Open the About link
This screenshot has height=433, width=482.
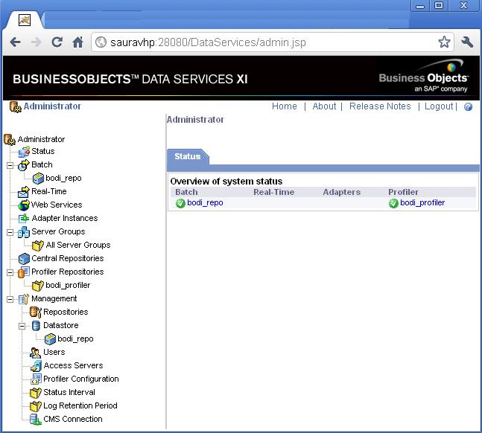[324, 106]
